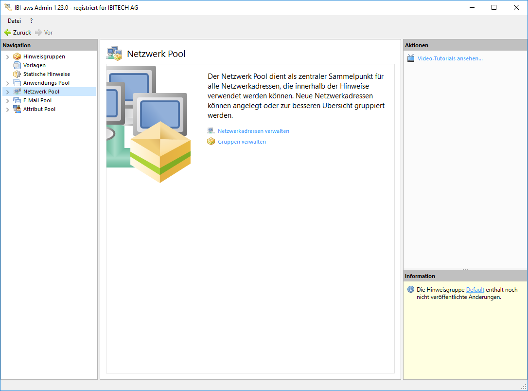The width and height of the screenshot is (528, 391).
Task: Open Video-Tutorials ansehen link
Action: (450, 58)
